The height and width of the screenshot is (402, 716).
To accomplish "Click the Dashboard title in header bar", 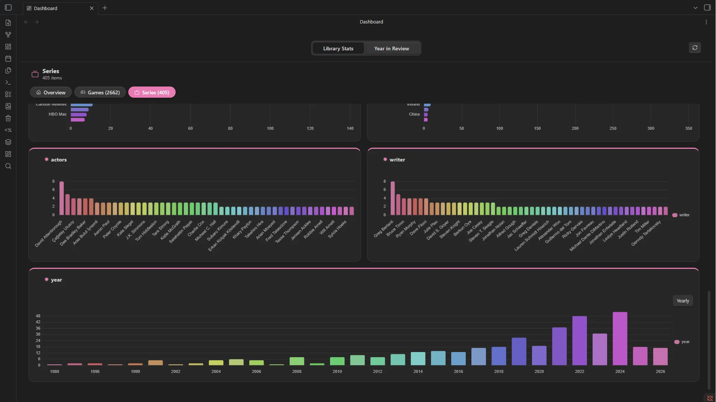I will [x=371, y=22].
